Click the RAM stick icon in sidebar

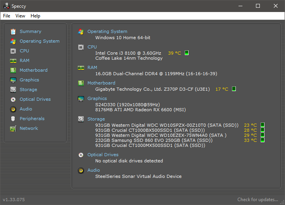click(x=13, y=61)
